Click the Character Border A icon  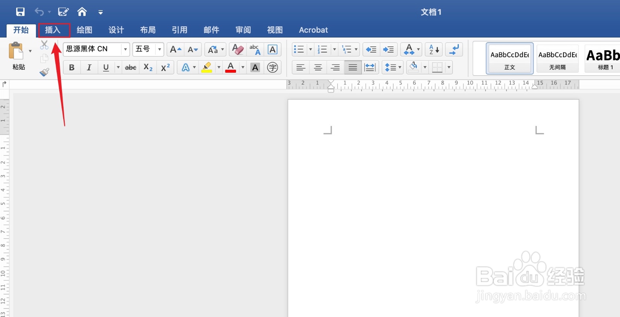[x=272, y=49]
